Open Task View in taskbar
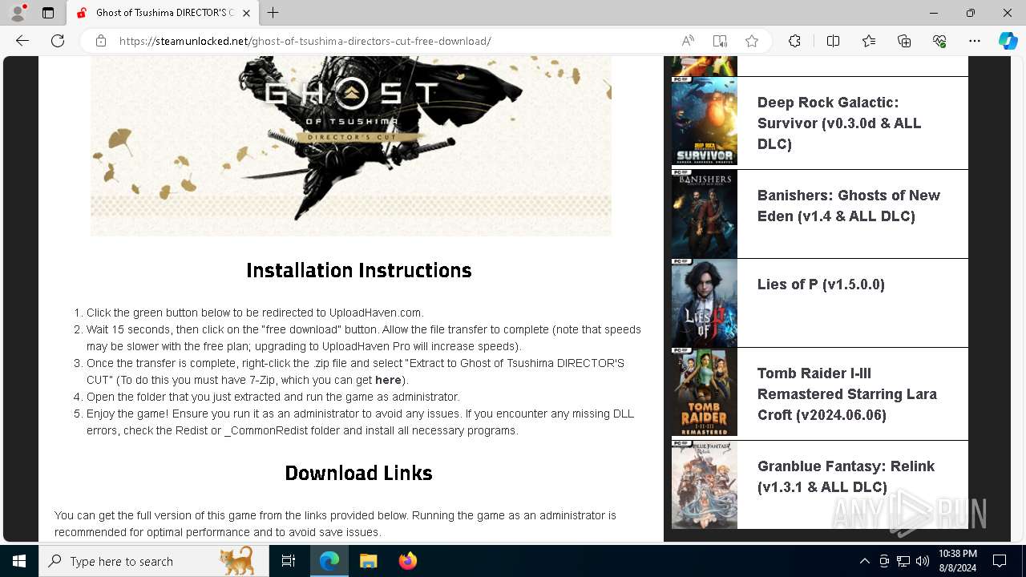The height and width of the screenshot is (577, 1026). (x=289, y=561)
